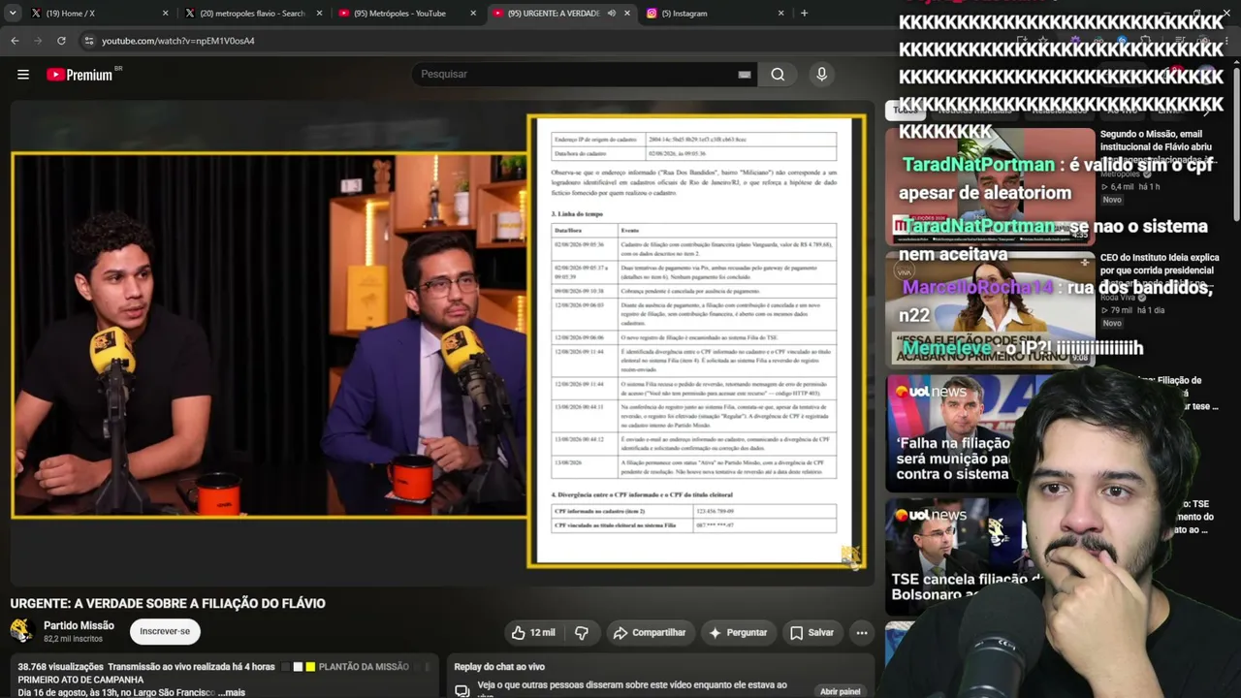Save the video with Salvar

[x=811, y=633]
